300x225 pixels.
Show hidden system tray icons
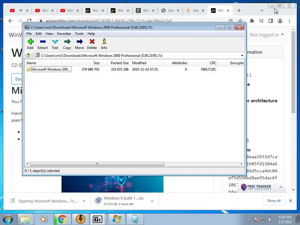click(x=249, y=219)
